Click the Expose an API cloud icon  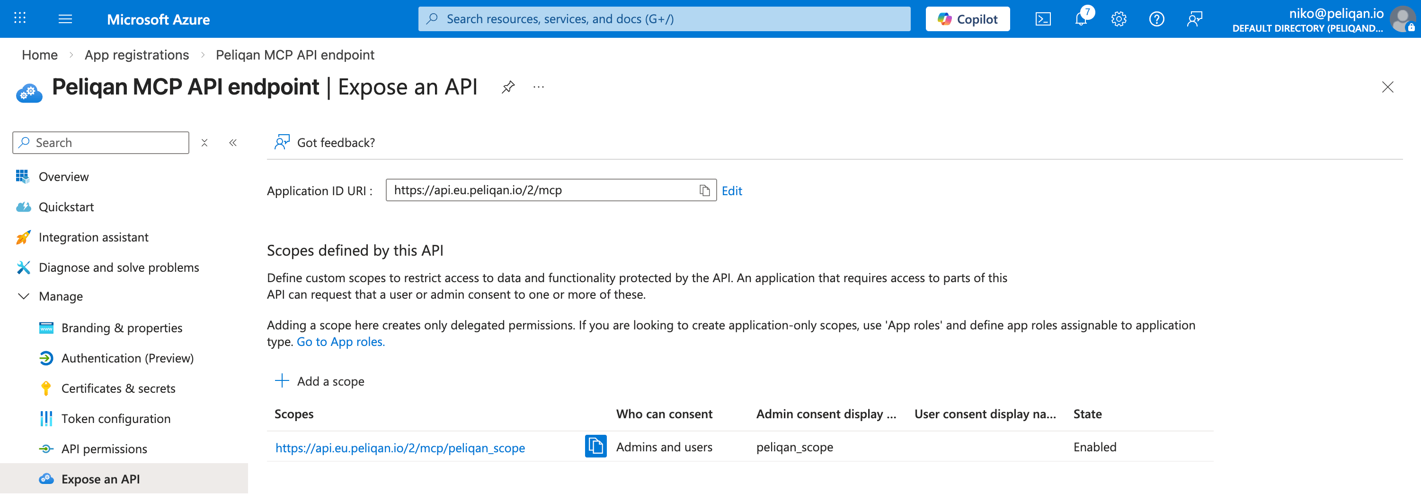46,479
